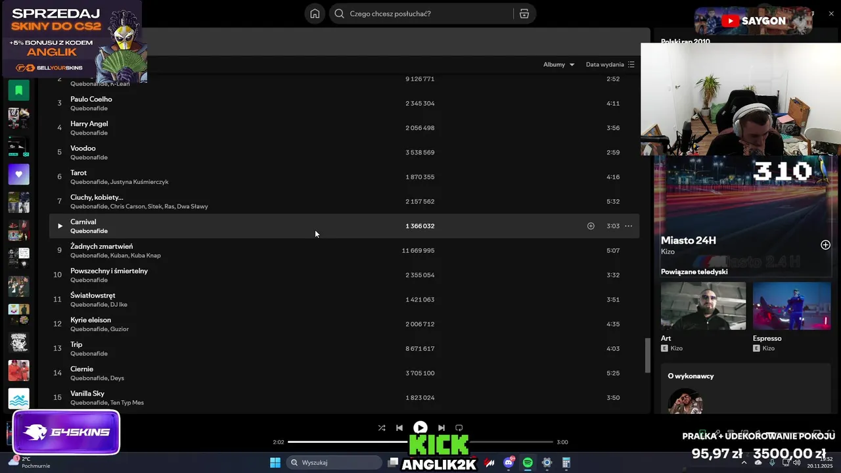This screenshot has height=473, width=841.
Task: Click the track list vertical scrollbar
Action: [647, 355]
